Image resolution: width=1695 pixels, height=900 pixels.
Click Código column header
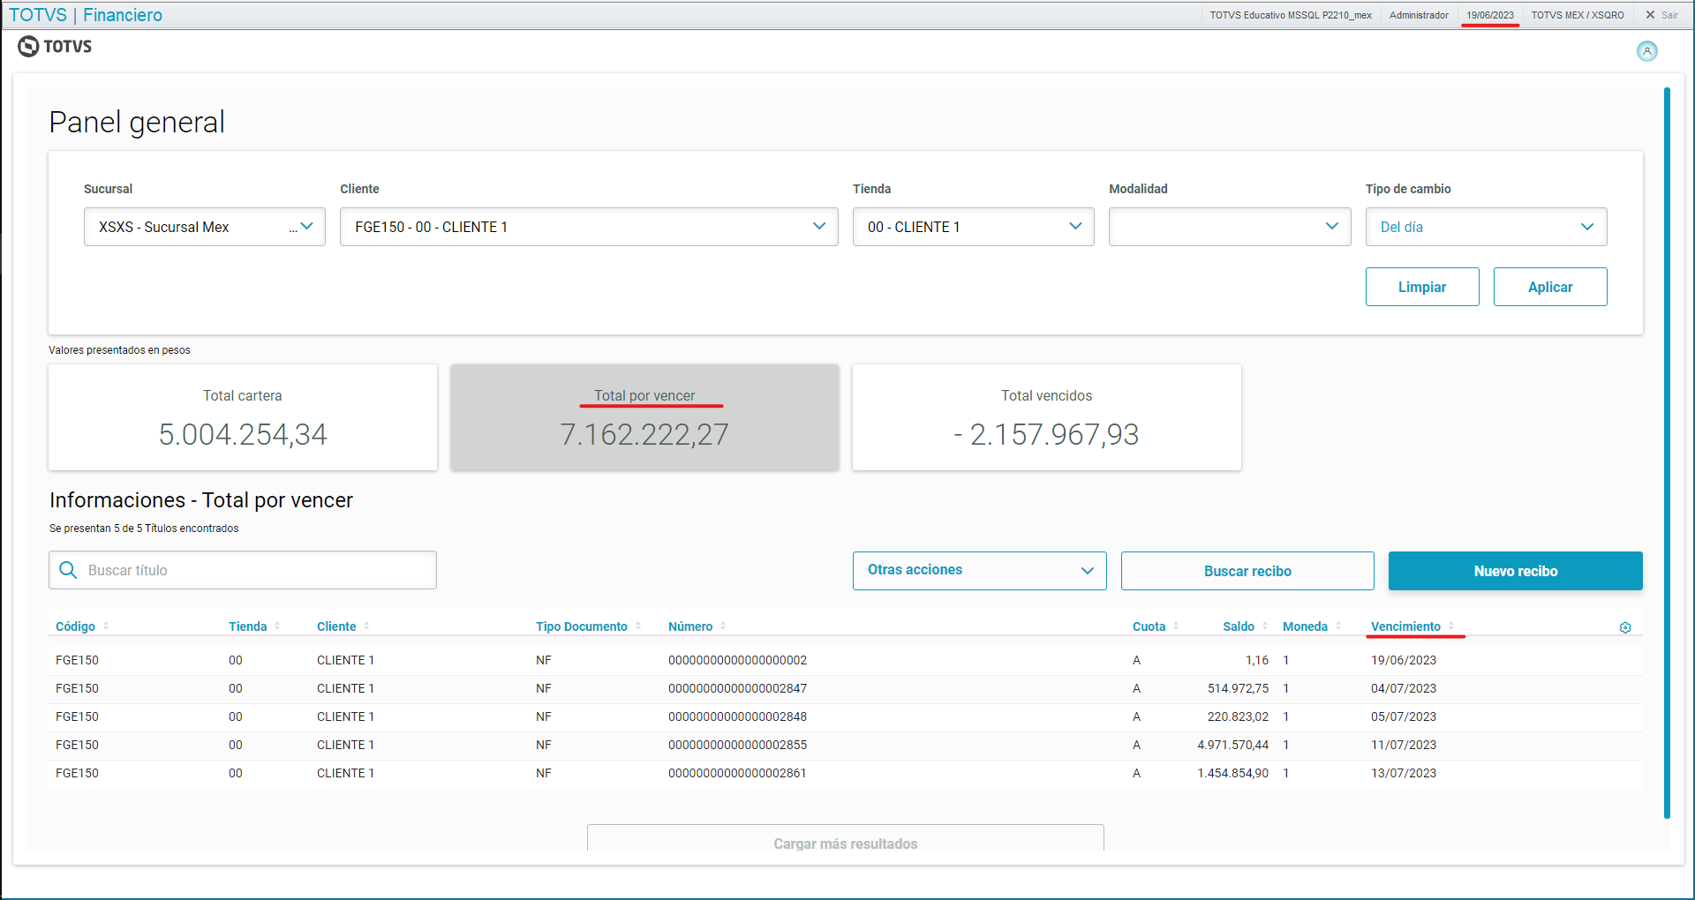tap(75, 626)
